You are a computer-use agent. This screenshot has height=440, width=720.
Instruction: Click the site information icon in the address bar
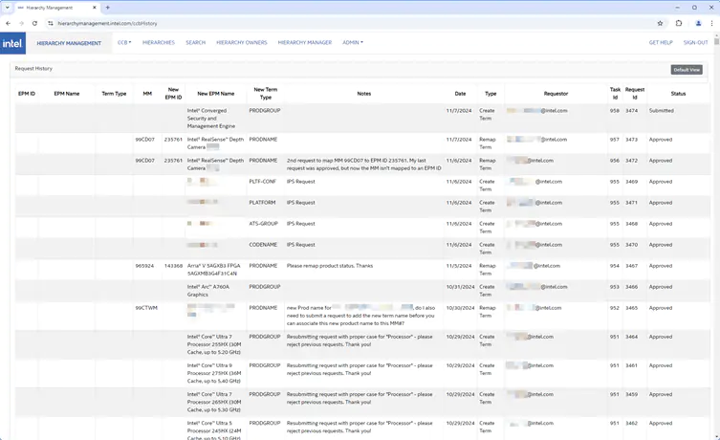point(51,23)
